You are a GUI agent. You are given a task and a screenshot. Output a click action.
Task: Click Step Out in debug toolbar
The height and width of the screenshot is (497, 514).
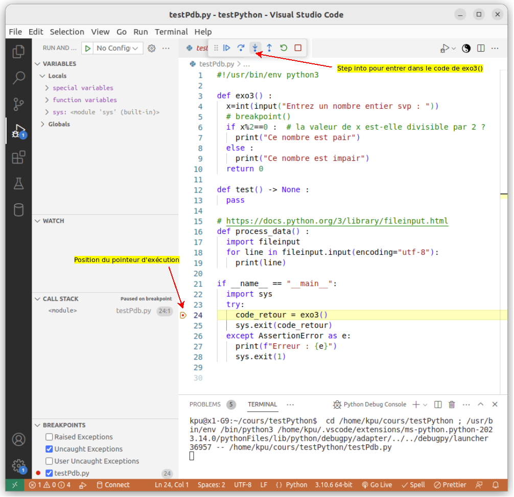pos(269,48)
